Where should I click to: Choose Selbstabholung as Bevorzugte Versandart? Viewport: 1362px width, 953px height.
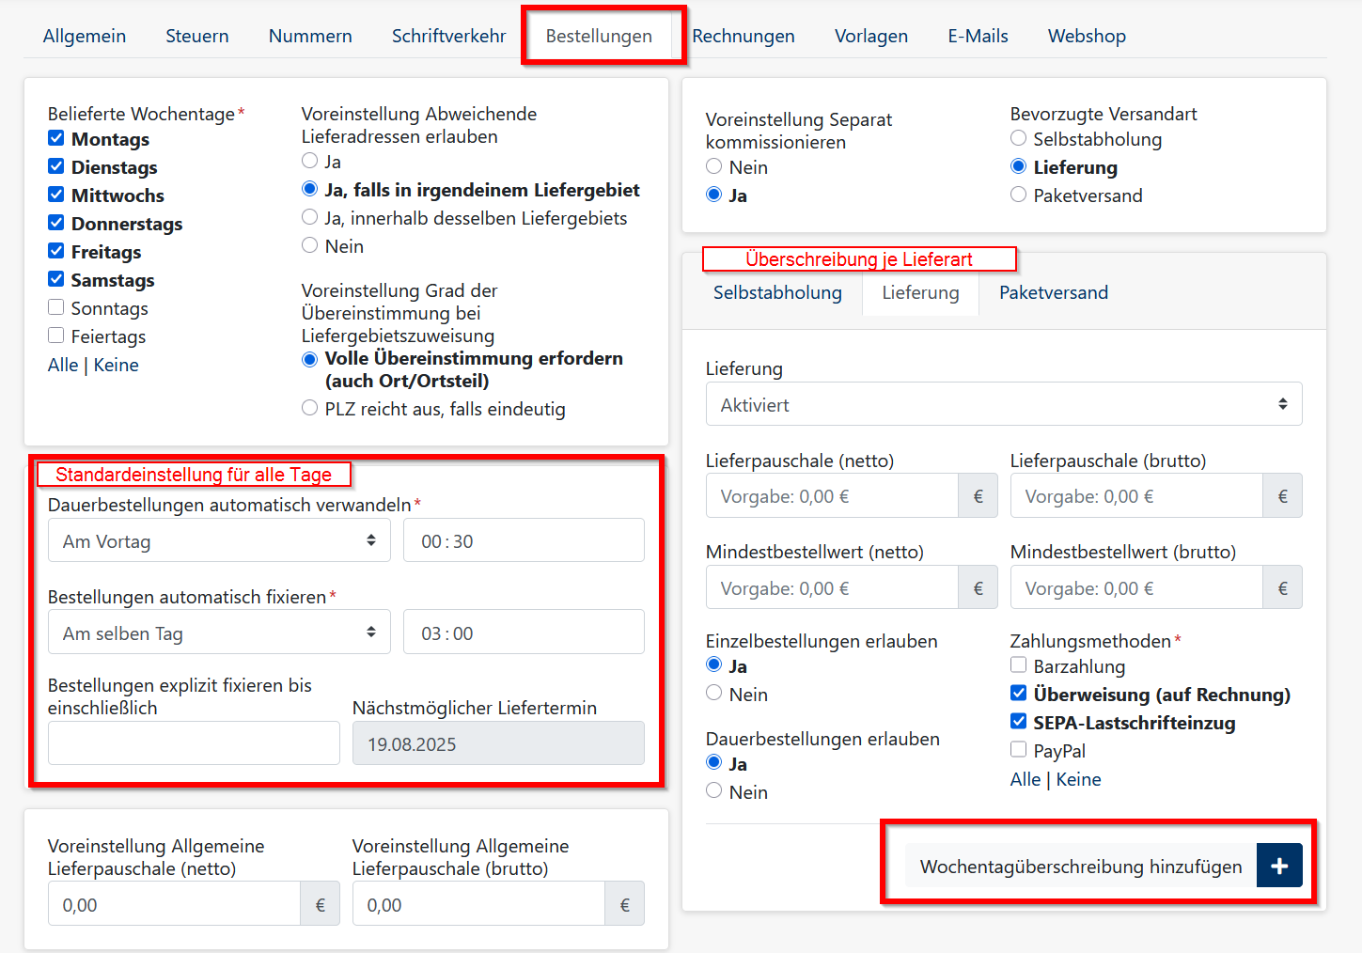click(1018, 138)
